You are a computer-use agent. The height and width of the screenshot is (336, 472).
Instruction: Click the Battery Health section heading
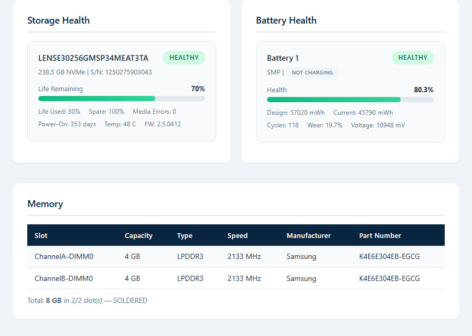pos(286,20)
